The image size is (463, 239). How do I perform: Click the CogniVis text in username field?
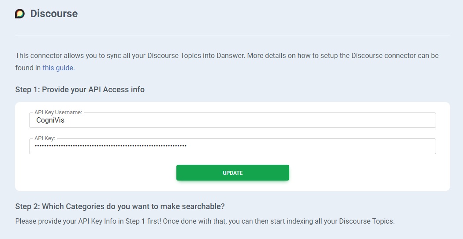tap(50, 120)
